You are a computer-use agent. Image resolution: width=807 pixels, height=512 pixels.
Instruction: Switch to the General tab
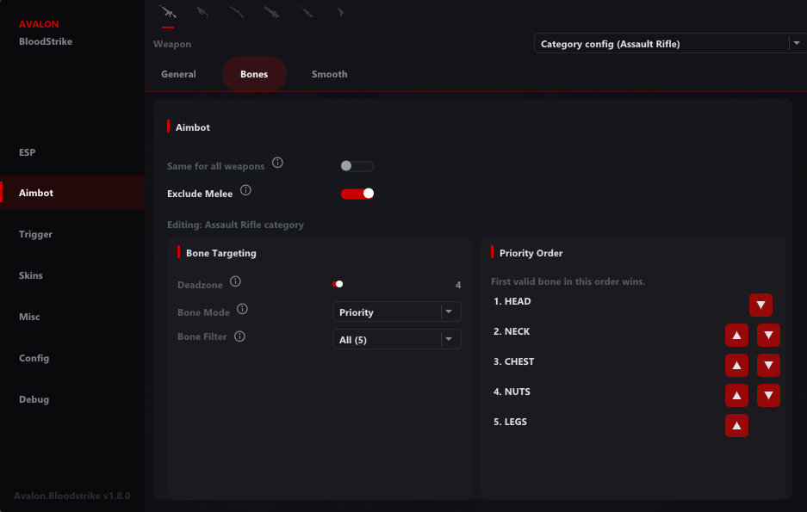pyautogui.click(x=178, y=74)
